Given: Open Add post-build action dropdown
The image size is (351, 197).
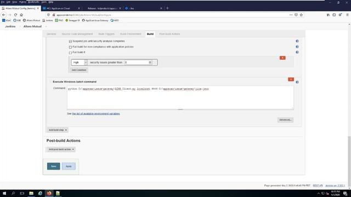Looking at the screenshot, I should [x=61, y=149].
